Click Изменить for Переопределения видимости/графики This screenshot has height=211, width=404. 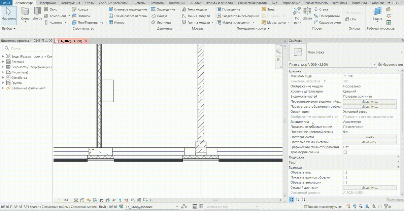370,102
